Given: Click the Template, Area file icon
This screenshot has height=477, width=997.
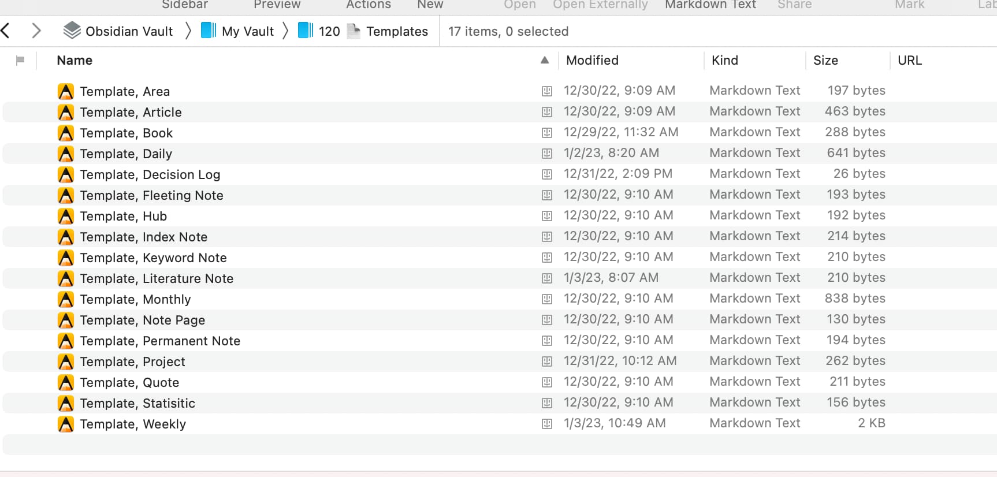Looking at the screenshot, I should pyautogui.click(x=66, y=91).
